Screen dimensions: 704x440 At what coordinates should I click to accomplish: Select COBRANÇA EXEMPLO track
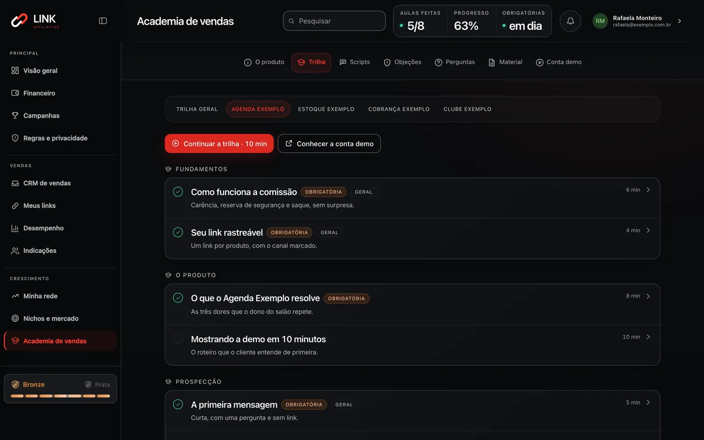click(399, 109)
